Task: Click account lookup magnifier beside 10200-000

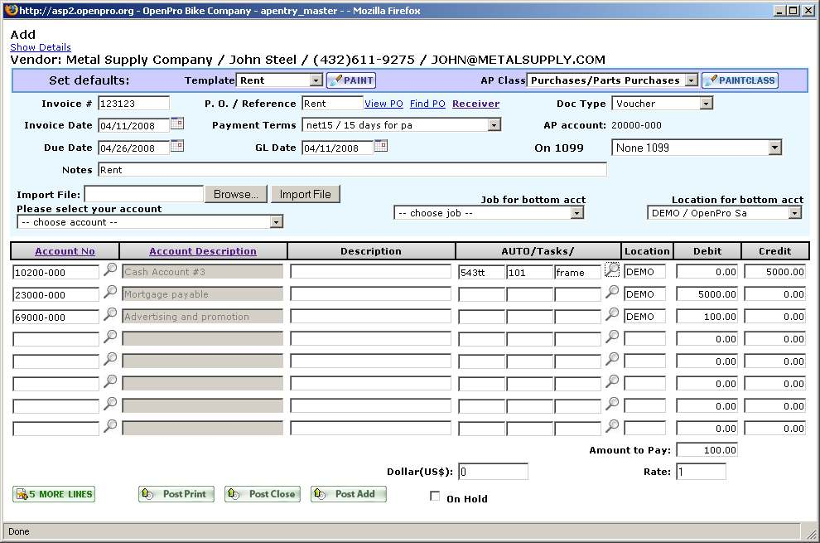Action: pyautogui.click(x=110, y=269)
